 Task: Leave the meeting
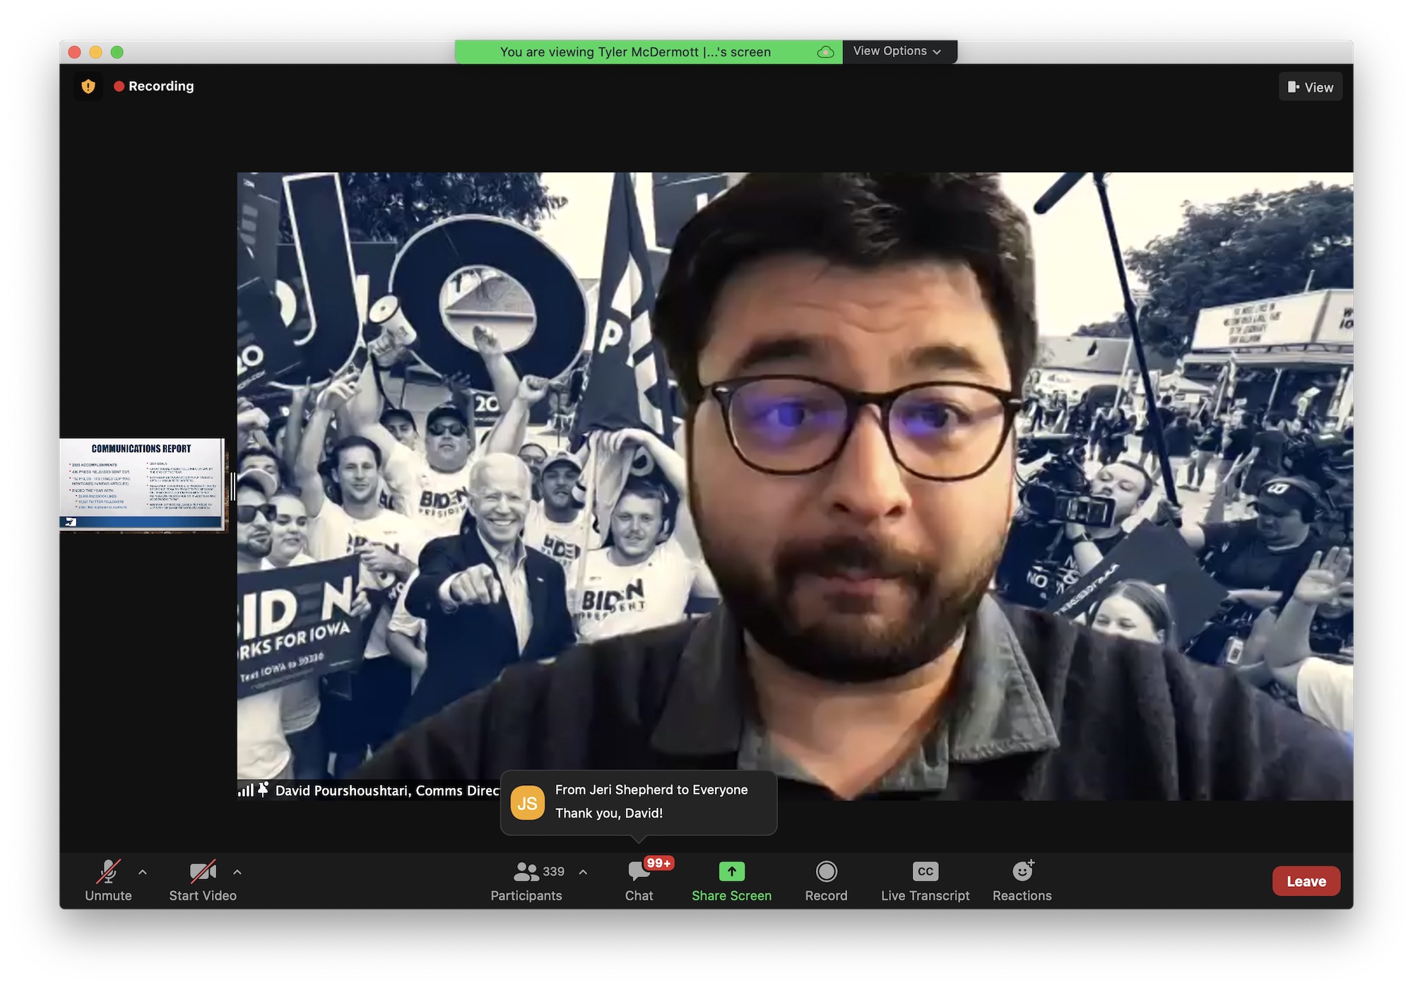[1306, 881]
